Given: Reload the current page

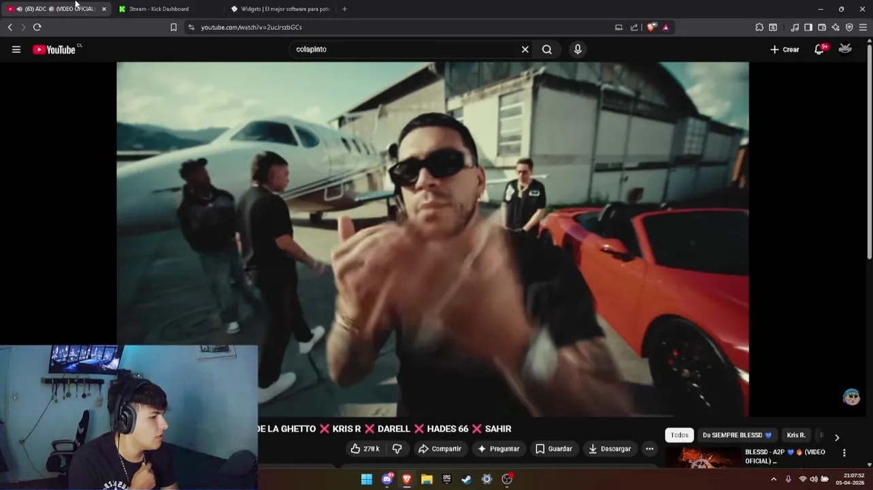Looking at the screenshot, I should point(37,27).
